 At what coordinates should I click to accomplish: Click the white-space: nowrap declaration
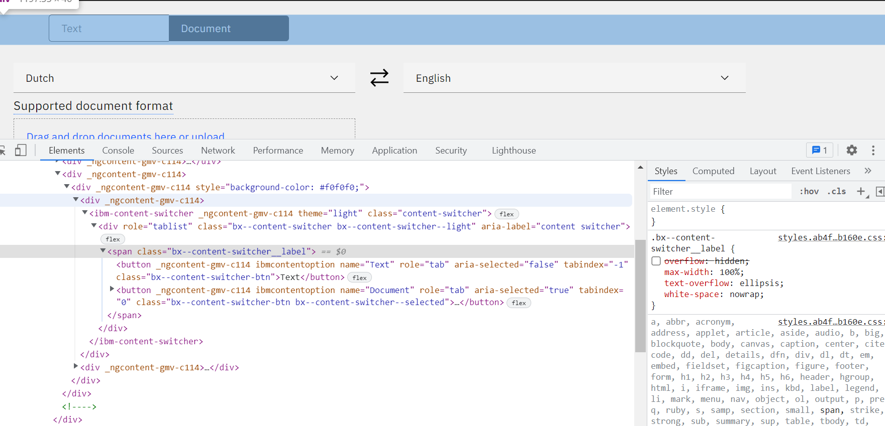(x=714, y=294)
